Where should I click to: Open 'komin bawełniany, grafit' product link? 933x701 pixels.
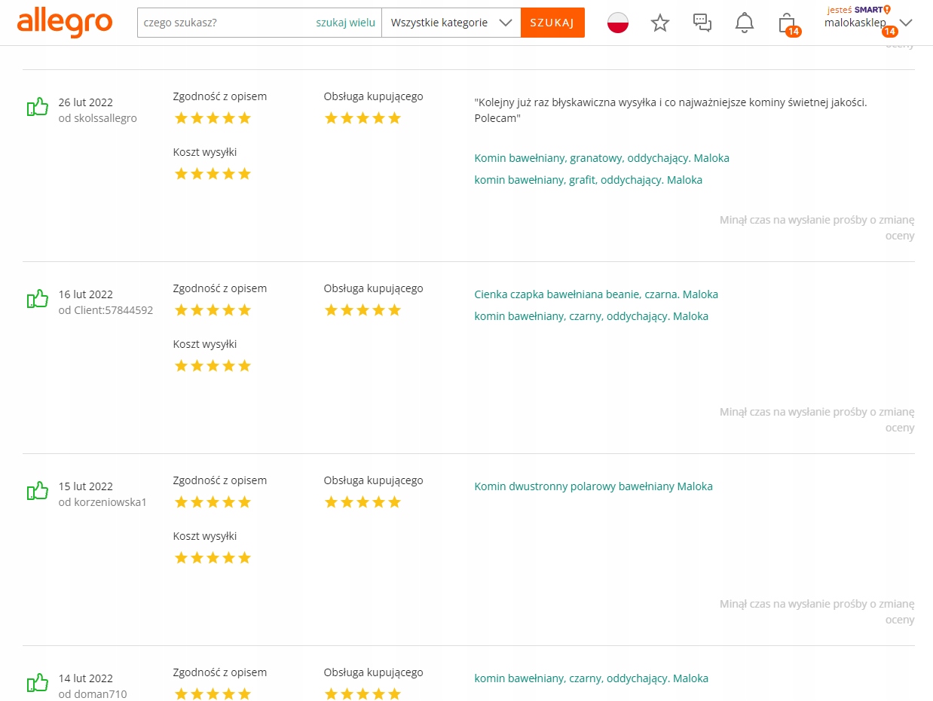[588, 180]
